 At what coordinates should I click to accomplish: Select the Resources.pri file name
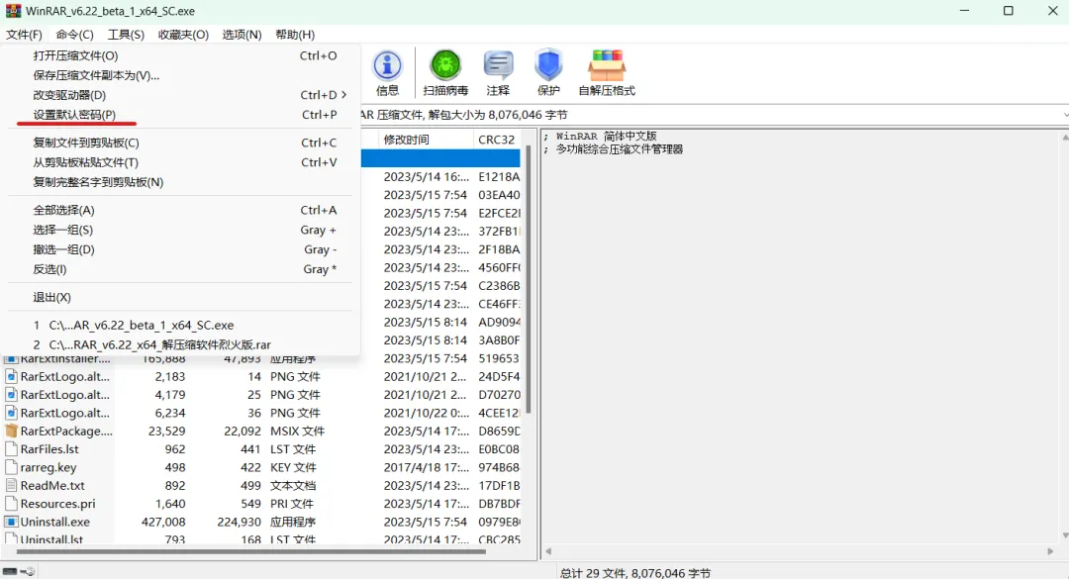tap(58, 504)
